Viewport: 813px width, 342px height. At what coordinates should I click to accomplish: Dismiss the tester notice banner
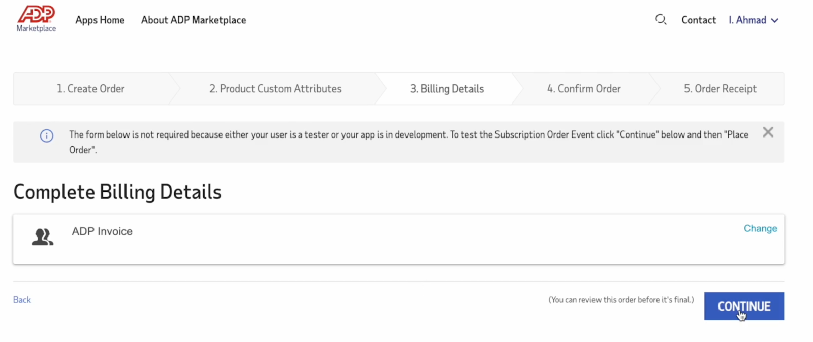click(x=768, y=132)
